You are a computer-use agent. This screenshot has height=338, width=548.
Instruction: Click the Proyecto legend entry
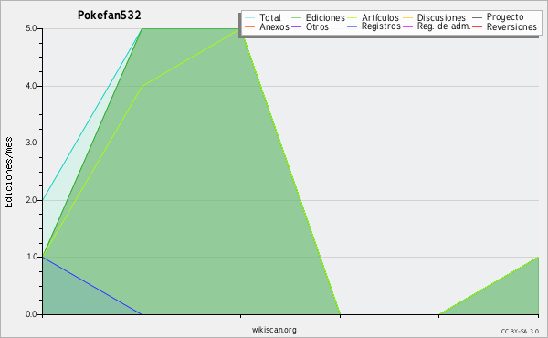(505, 17)
